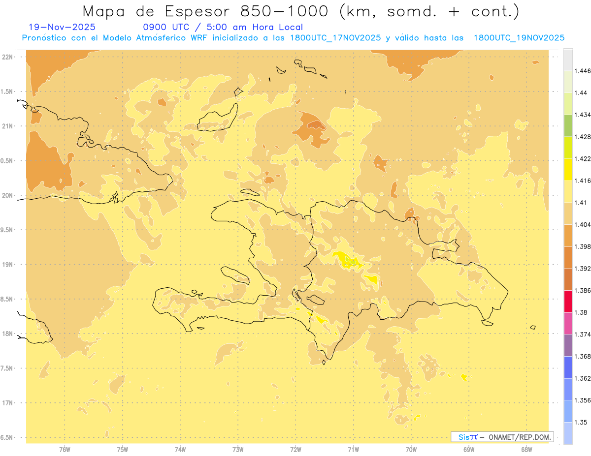The image size is (591, 456).
Task: Click the purple legend swatch between 1.368 and 1.374
Action: (568, 345)
